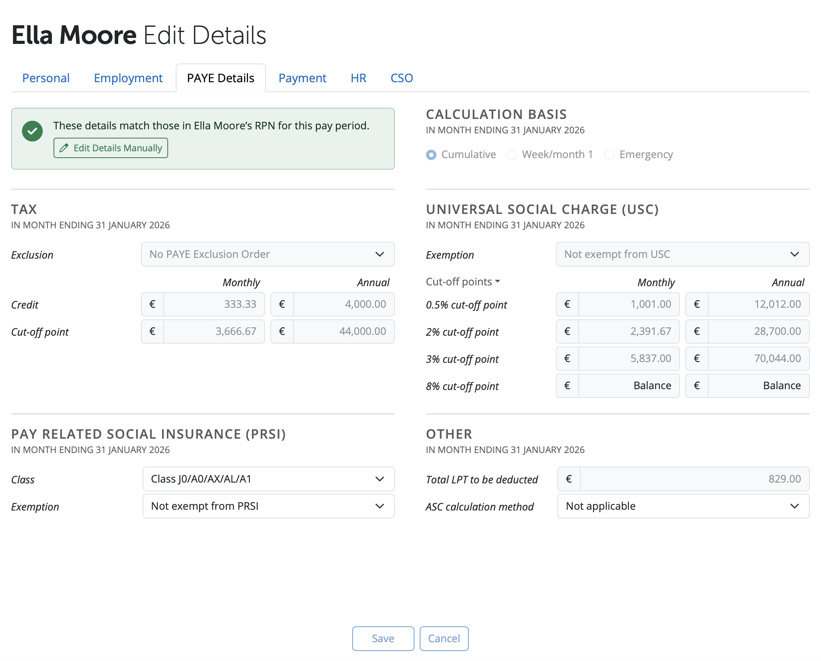The height and width of the screenshot is (661, 821).
Task: Select the Week/month 1 radio option
Action: (x=512, y=154)
